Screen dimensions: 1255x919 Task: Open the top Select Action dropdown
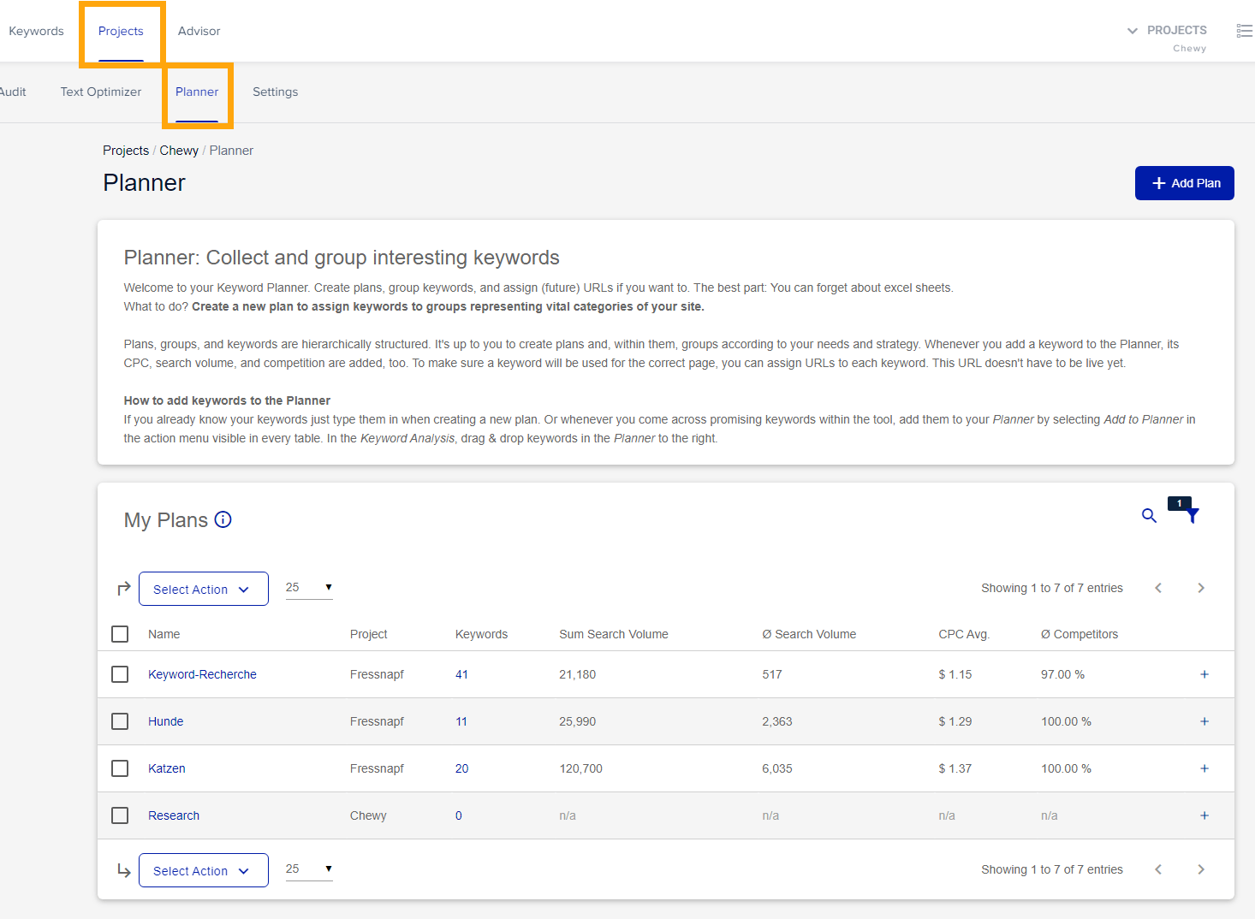(203, 589)
